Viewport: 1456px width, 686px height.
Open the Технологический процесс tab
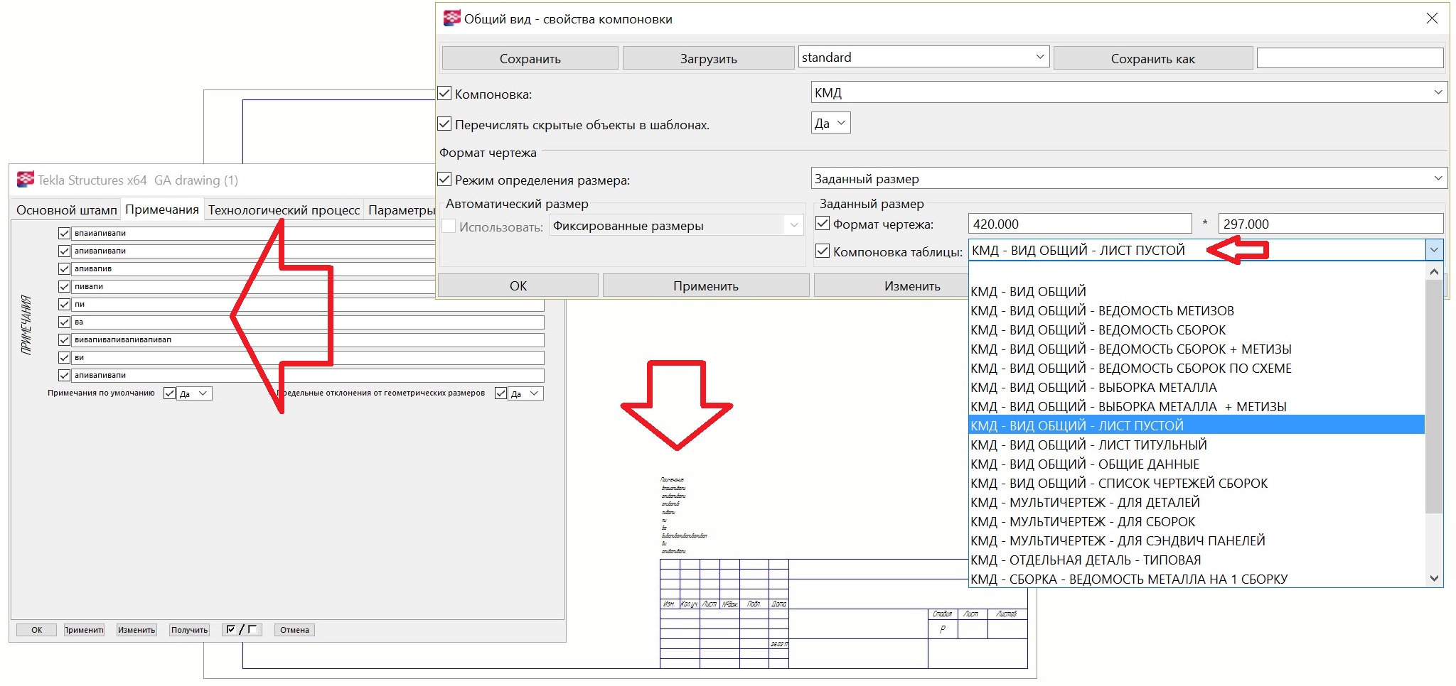point(284,210)
